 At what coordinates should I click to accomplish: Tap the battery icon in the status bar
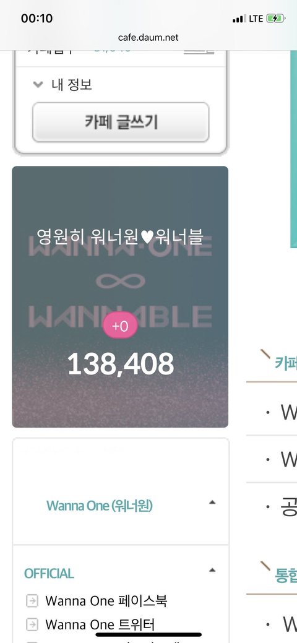[x=276, y=19]
